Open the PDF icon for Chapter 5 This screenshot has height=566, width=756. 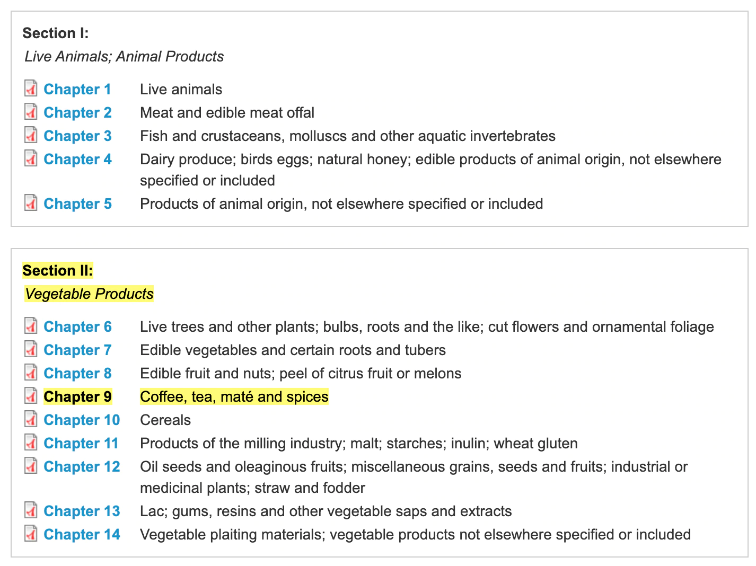pos(31,203)
